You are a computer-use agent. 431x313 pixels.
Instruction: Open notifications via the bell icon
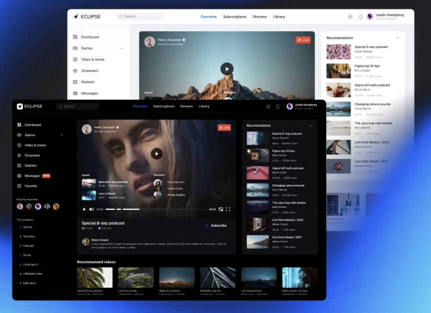[278, 106]
